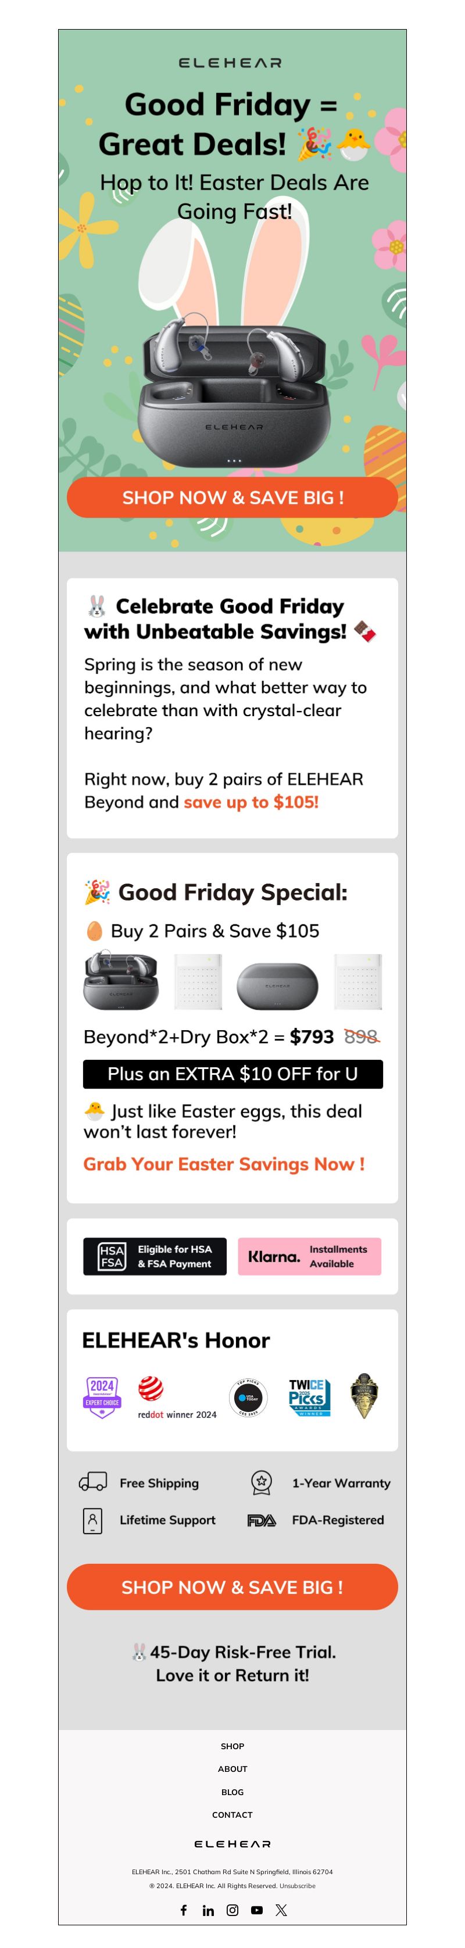Click the Plus an EXTRA $10 OFF banner

(233, 1074)
